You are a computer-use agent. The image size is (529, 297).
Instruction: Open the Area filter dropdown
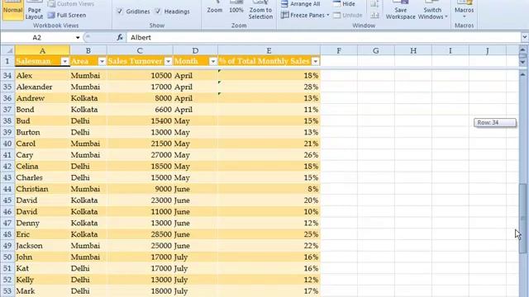click(102, 61)
